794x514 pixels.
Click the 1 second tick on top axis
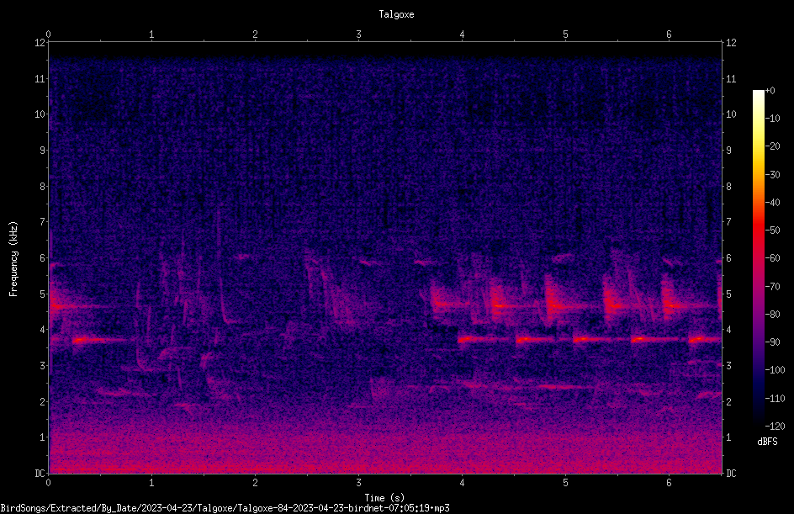pyautogui.click(x=151, y=34)
